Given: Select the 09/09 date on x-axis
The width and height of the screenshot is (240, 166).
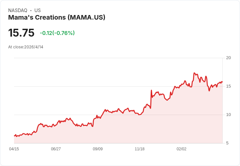Looking at the screenshot, I should pos(98,149).
